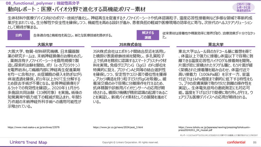Select the 東北大学 column heading

click(216, 44)
